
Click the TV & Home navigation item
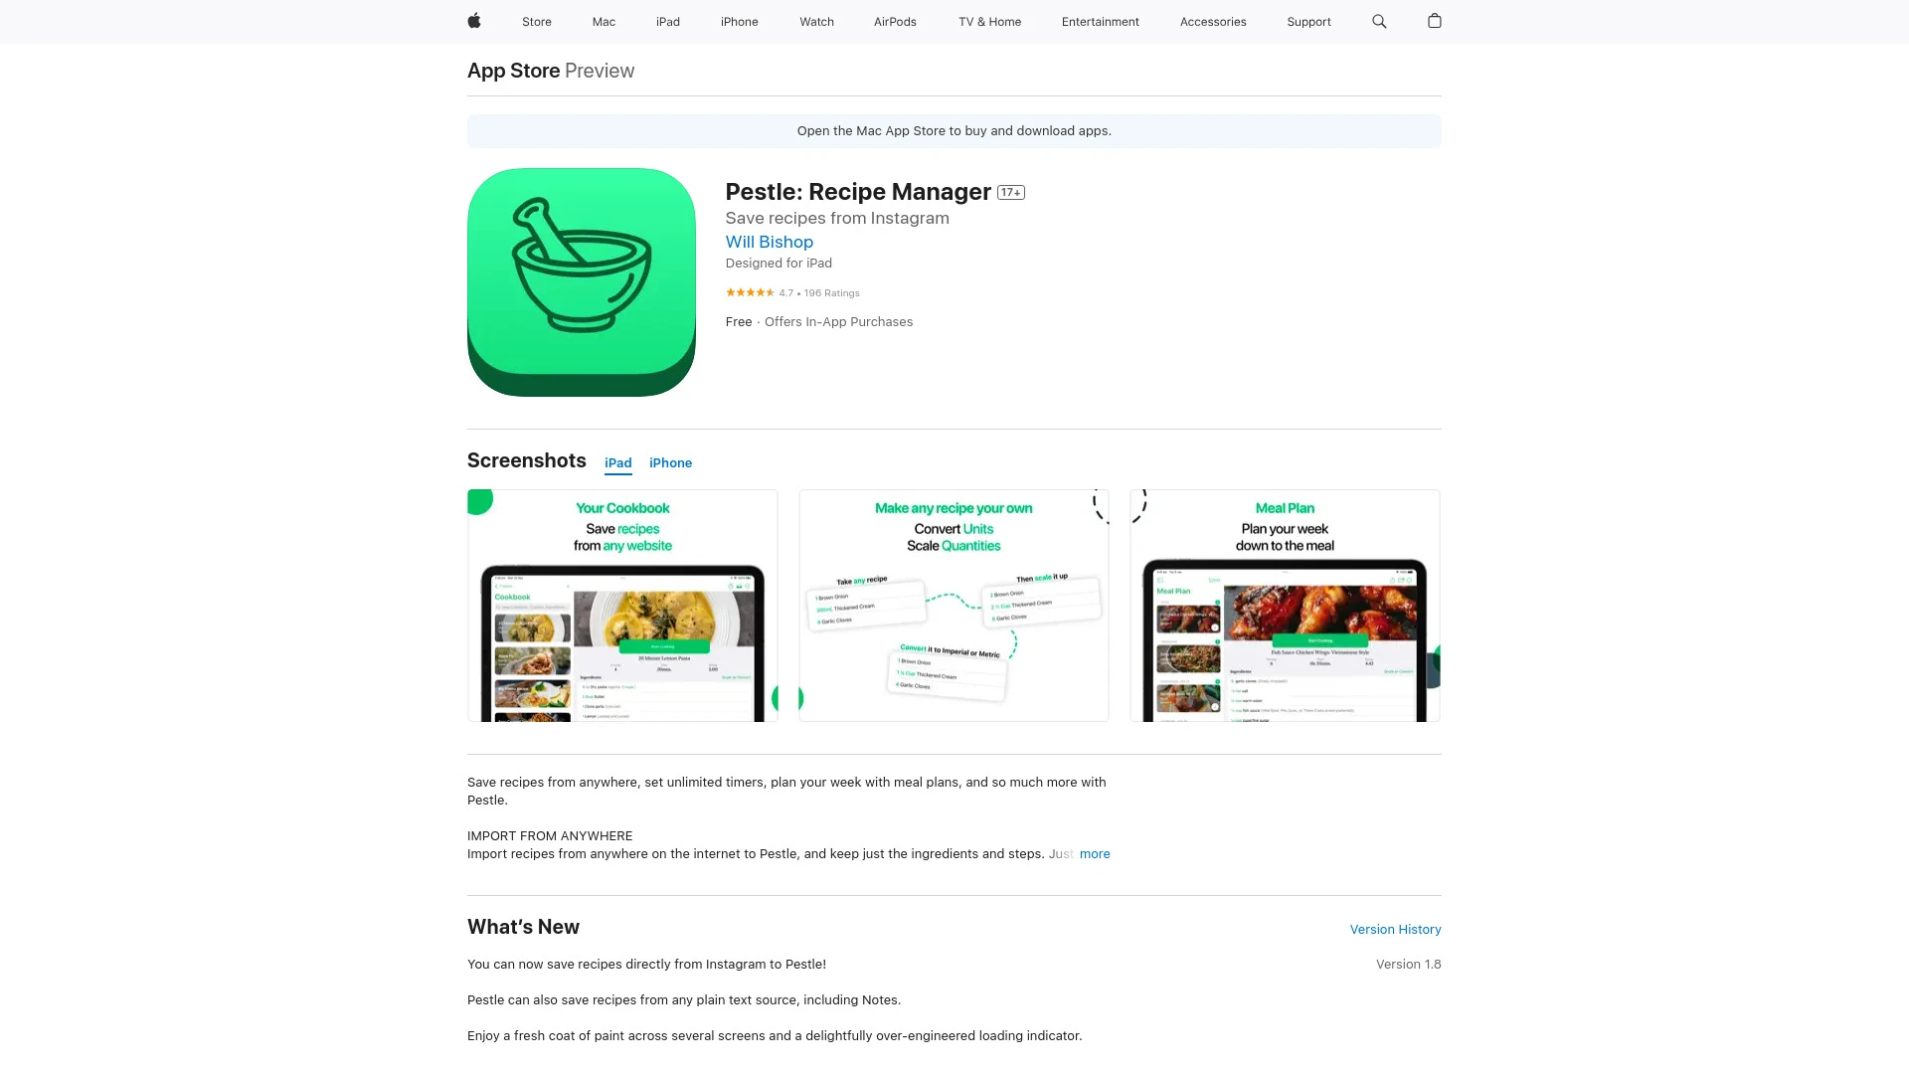tap(988, 21)
